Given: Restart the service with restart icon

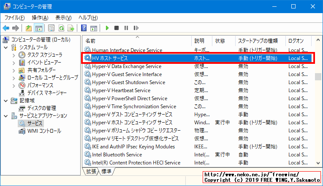Looking at the screenshot, I should pyautogui.click(x=136, y=28).
